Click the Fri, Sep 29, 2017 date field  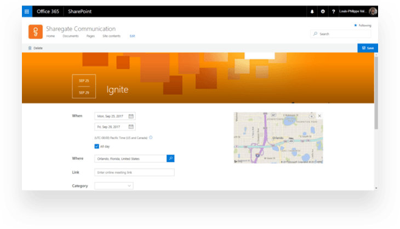pyautogui.click(x=115, y=127)
